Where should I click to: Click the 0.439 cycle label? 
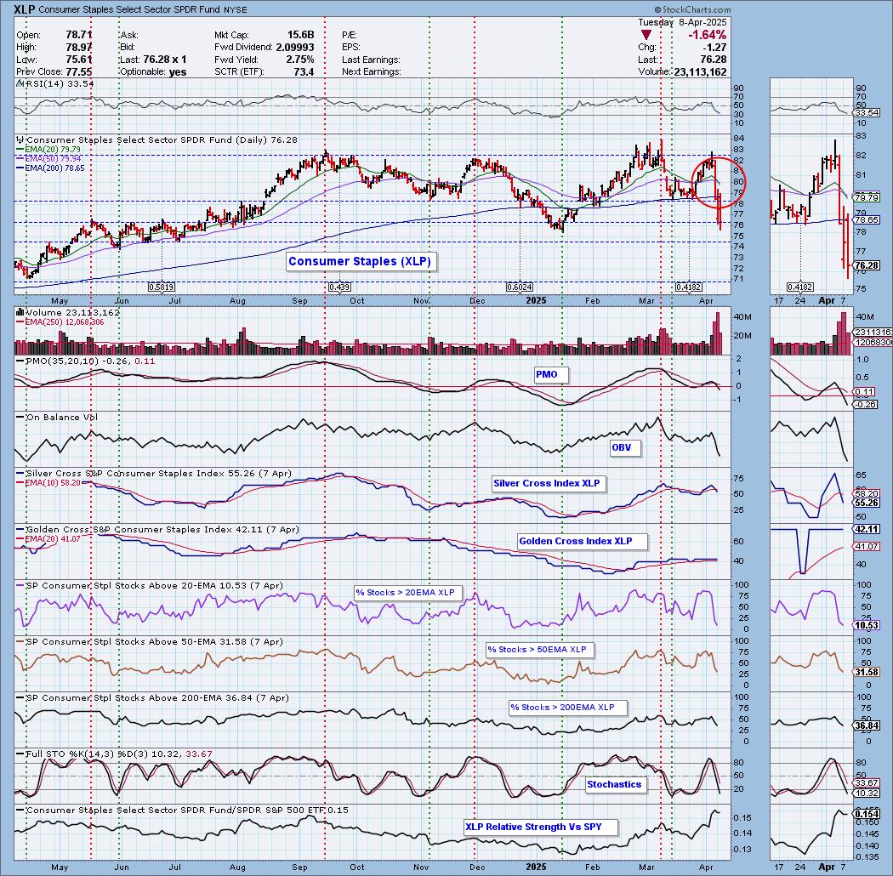(x=338, y=287)
